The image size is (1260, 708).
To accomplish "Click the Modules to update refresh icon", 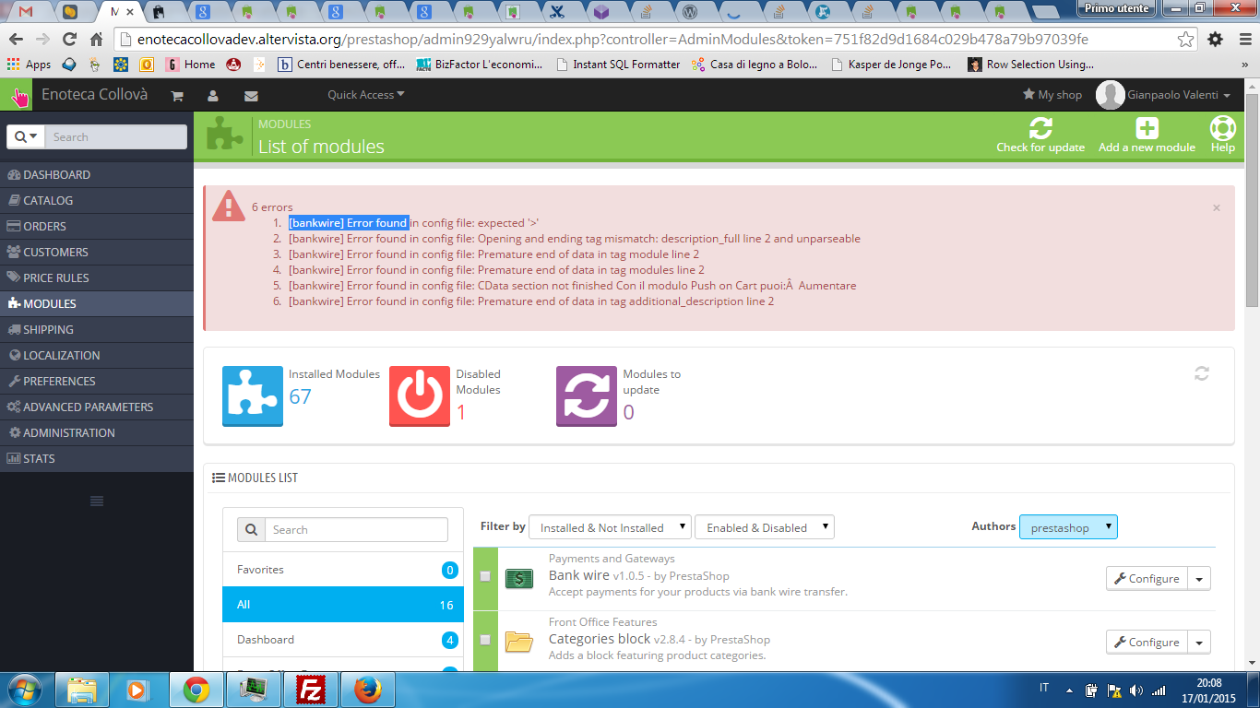I will coord(587,396).
